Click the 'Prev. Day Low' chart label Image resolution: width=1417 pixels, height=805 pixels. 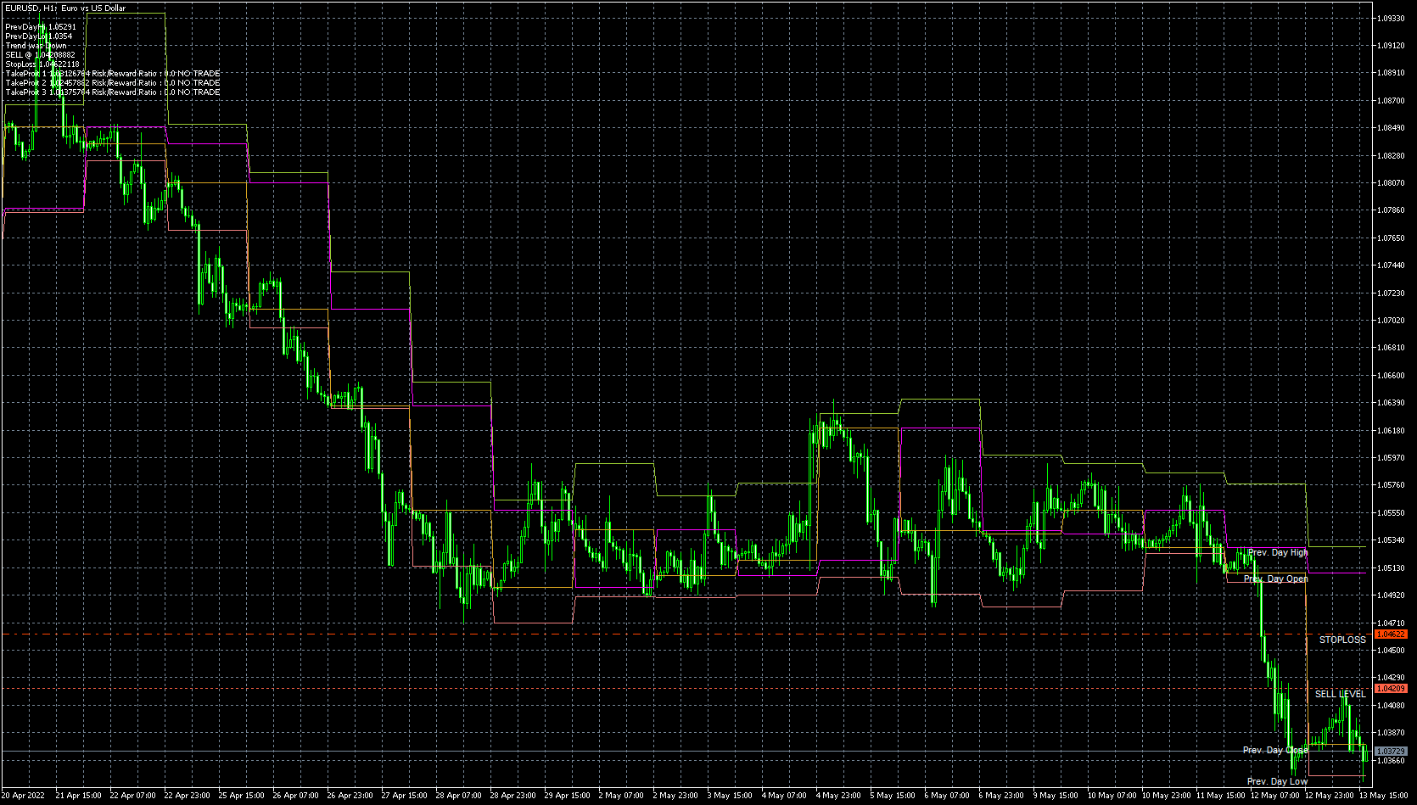(1277, 781)
